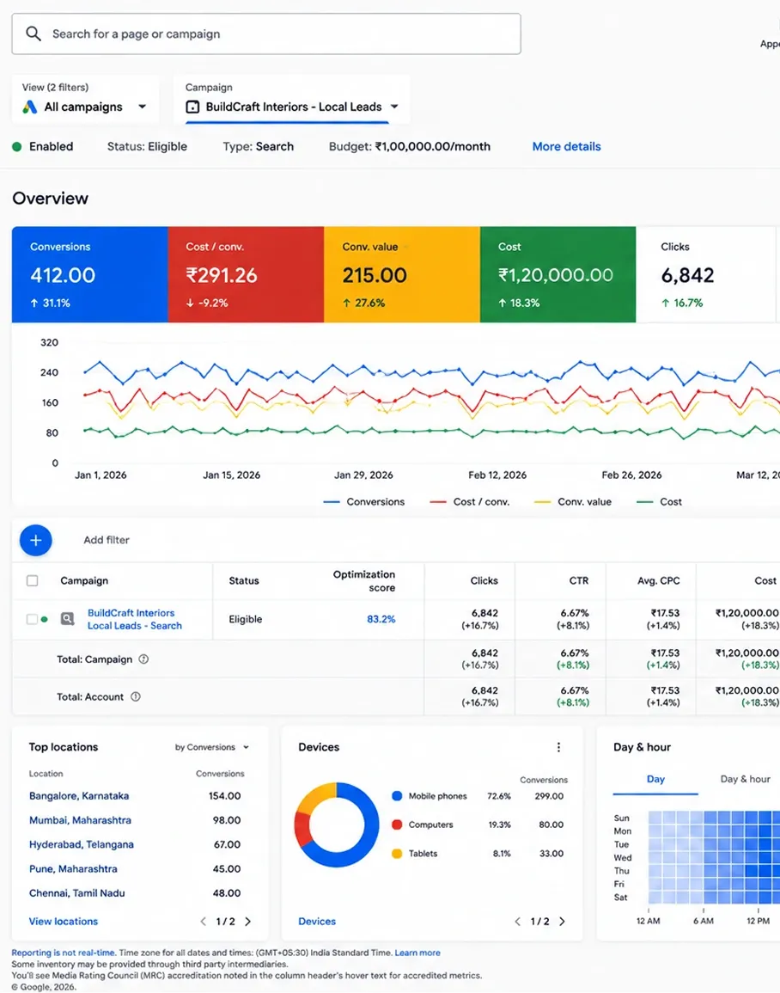Open Mumbai, Maharashtra location
This screenshot has height=993, width=780.
[x=81, y=820]
